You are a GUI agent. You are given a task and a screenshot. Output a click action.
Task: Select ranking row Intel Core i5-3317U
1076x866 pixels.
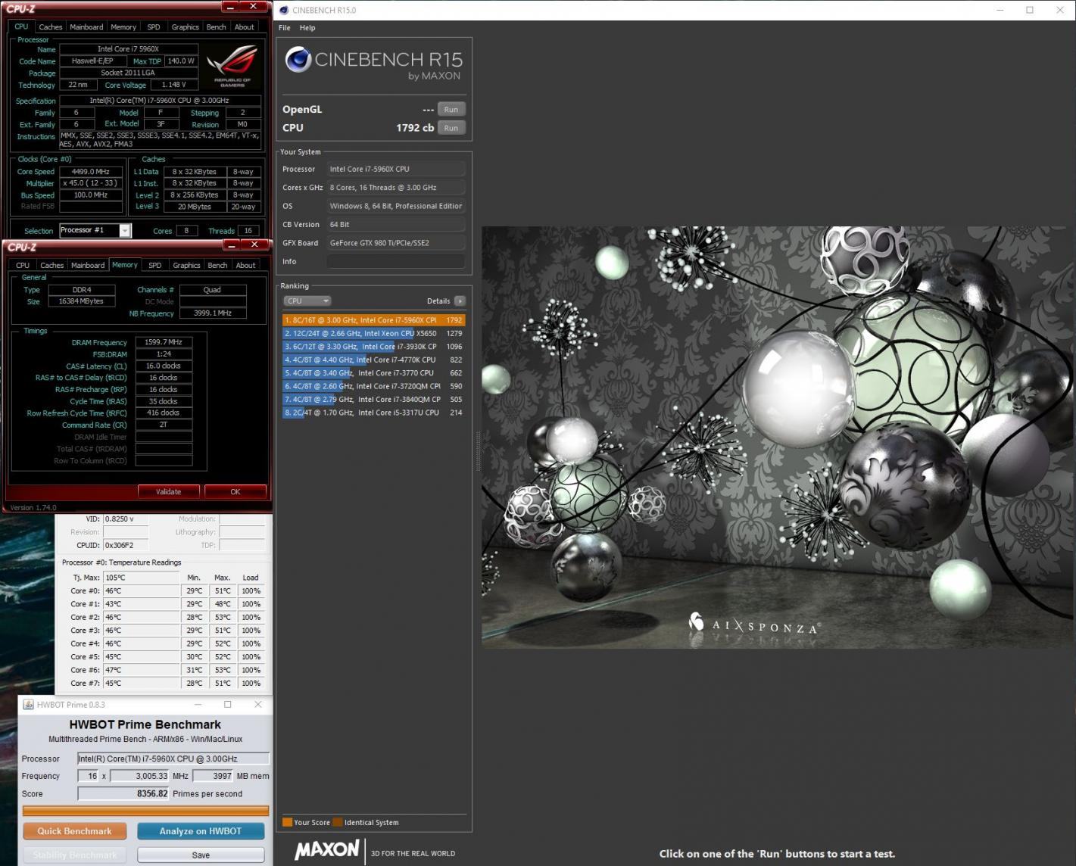tap(373, 413)
